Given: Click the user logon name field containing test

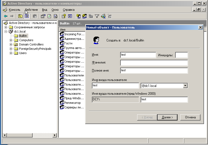Looking at the screenshot, I should tap(115, 86).
